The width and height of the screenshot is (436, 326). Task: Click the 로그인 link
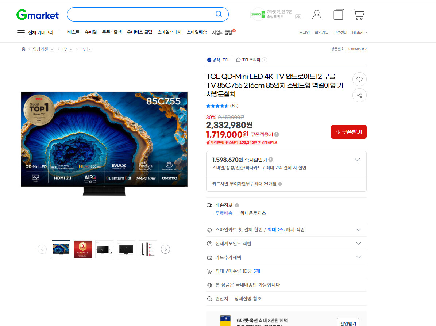point(304,32)
